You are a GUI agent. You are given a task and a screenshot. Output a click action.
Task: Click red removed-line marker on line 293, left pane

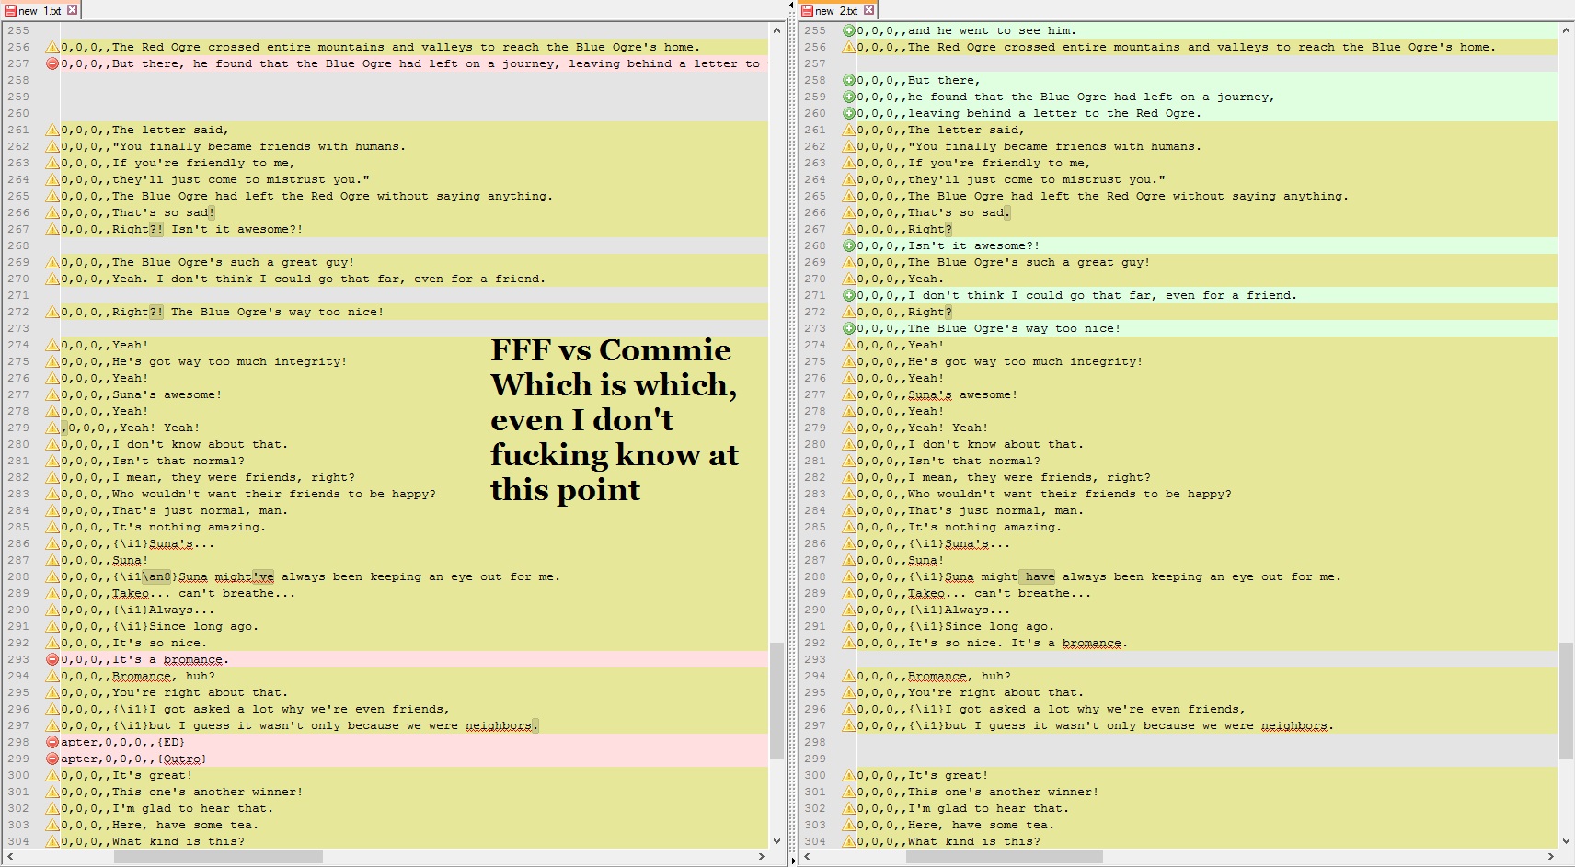pyautogui.click(x=52, y=659)
